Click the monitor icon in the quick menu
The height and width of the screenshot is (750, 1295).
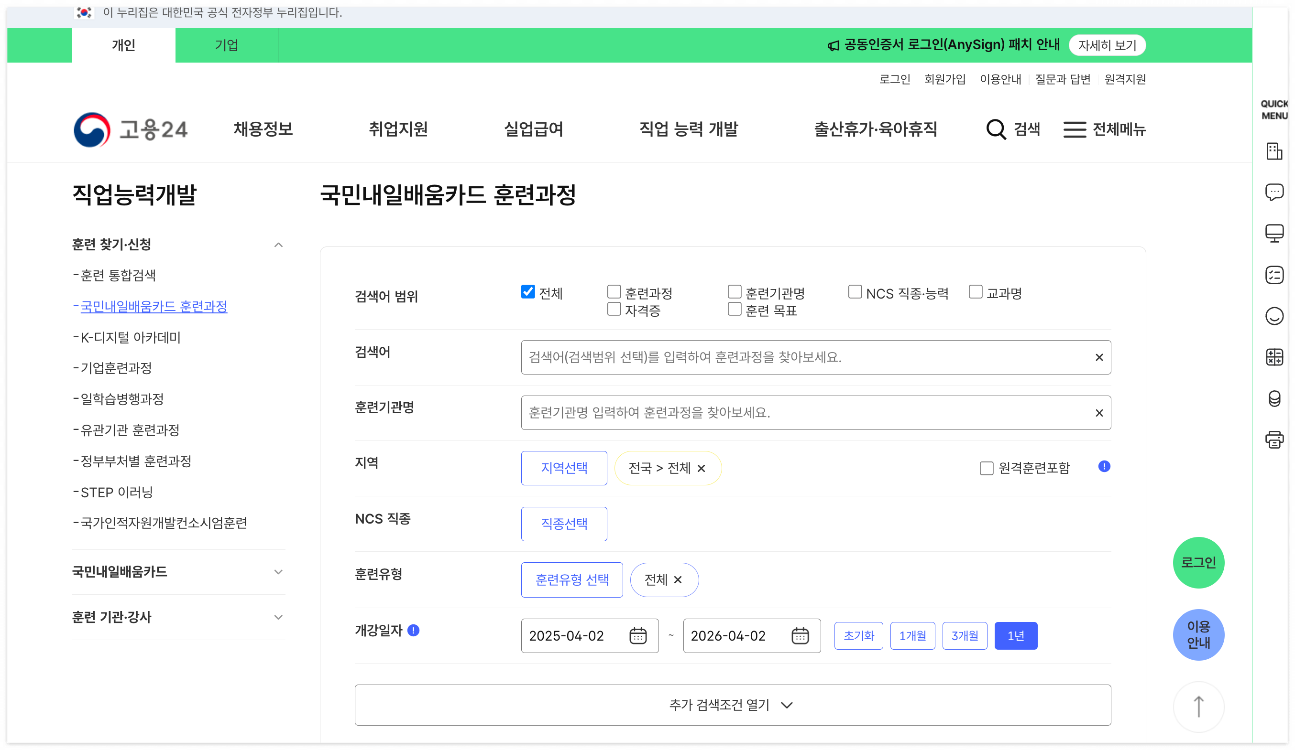click(1274, 234)
